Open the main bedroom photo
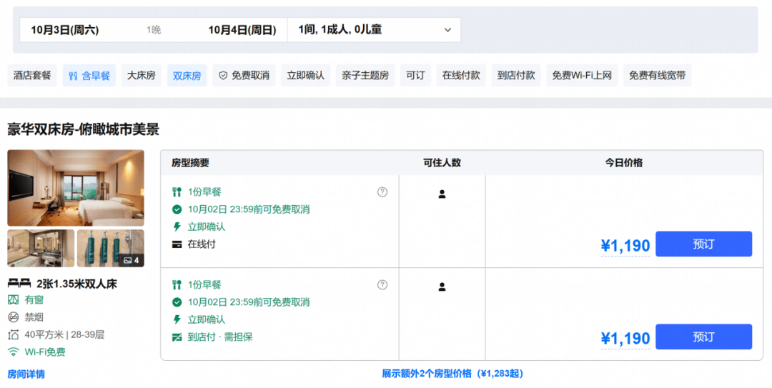The height and width of the screenshot is (388, 772). [76, 188]
